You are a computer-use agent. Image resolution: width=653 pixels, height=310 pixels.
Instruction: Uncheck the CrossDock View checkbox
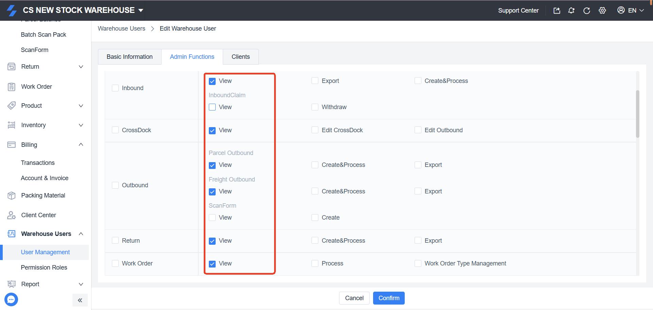212,131
